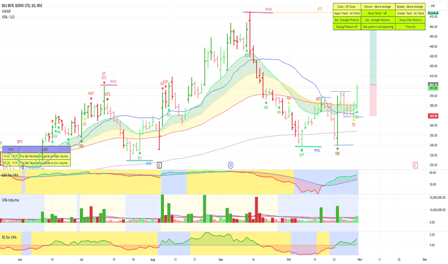
Task: Click the LVT label at the October low
Action: [x=302, y=155]
